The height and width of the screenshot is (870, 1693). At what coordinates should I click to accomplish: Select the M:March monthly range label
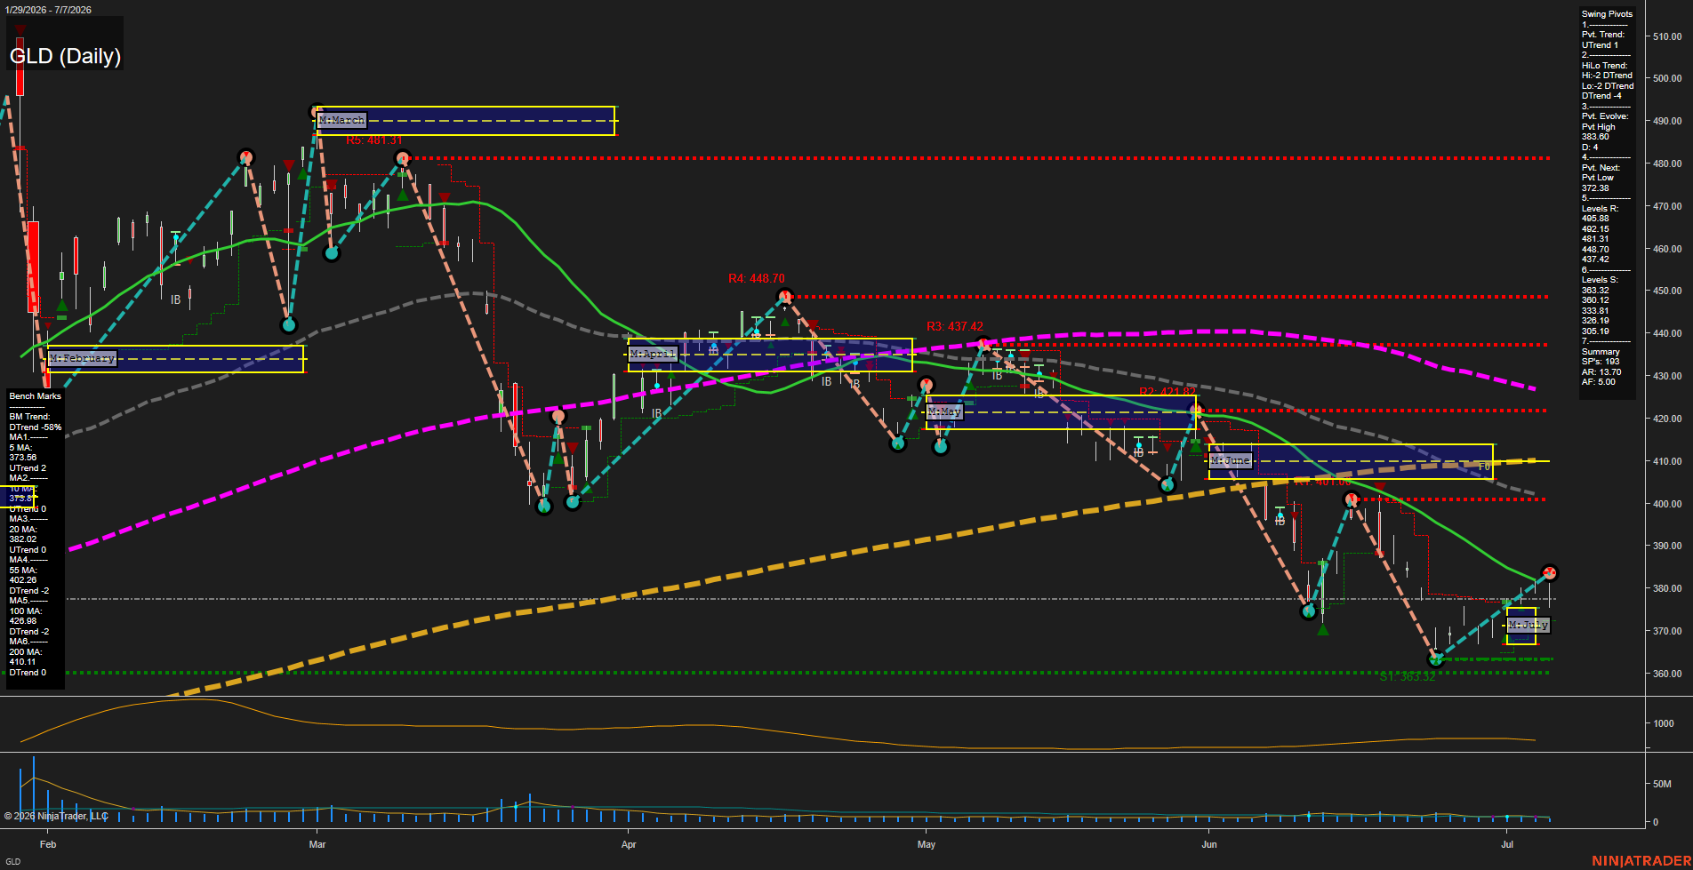pos(341,120)
